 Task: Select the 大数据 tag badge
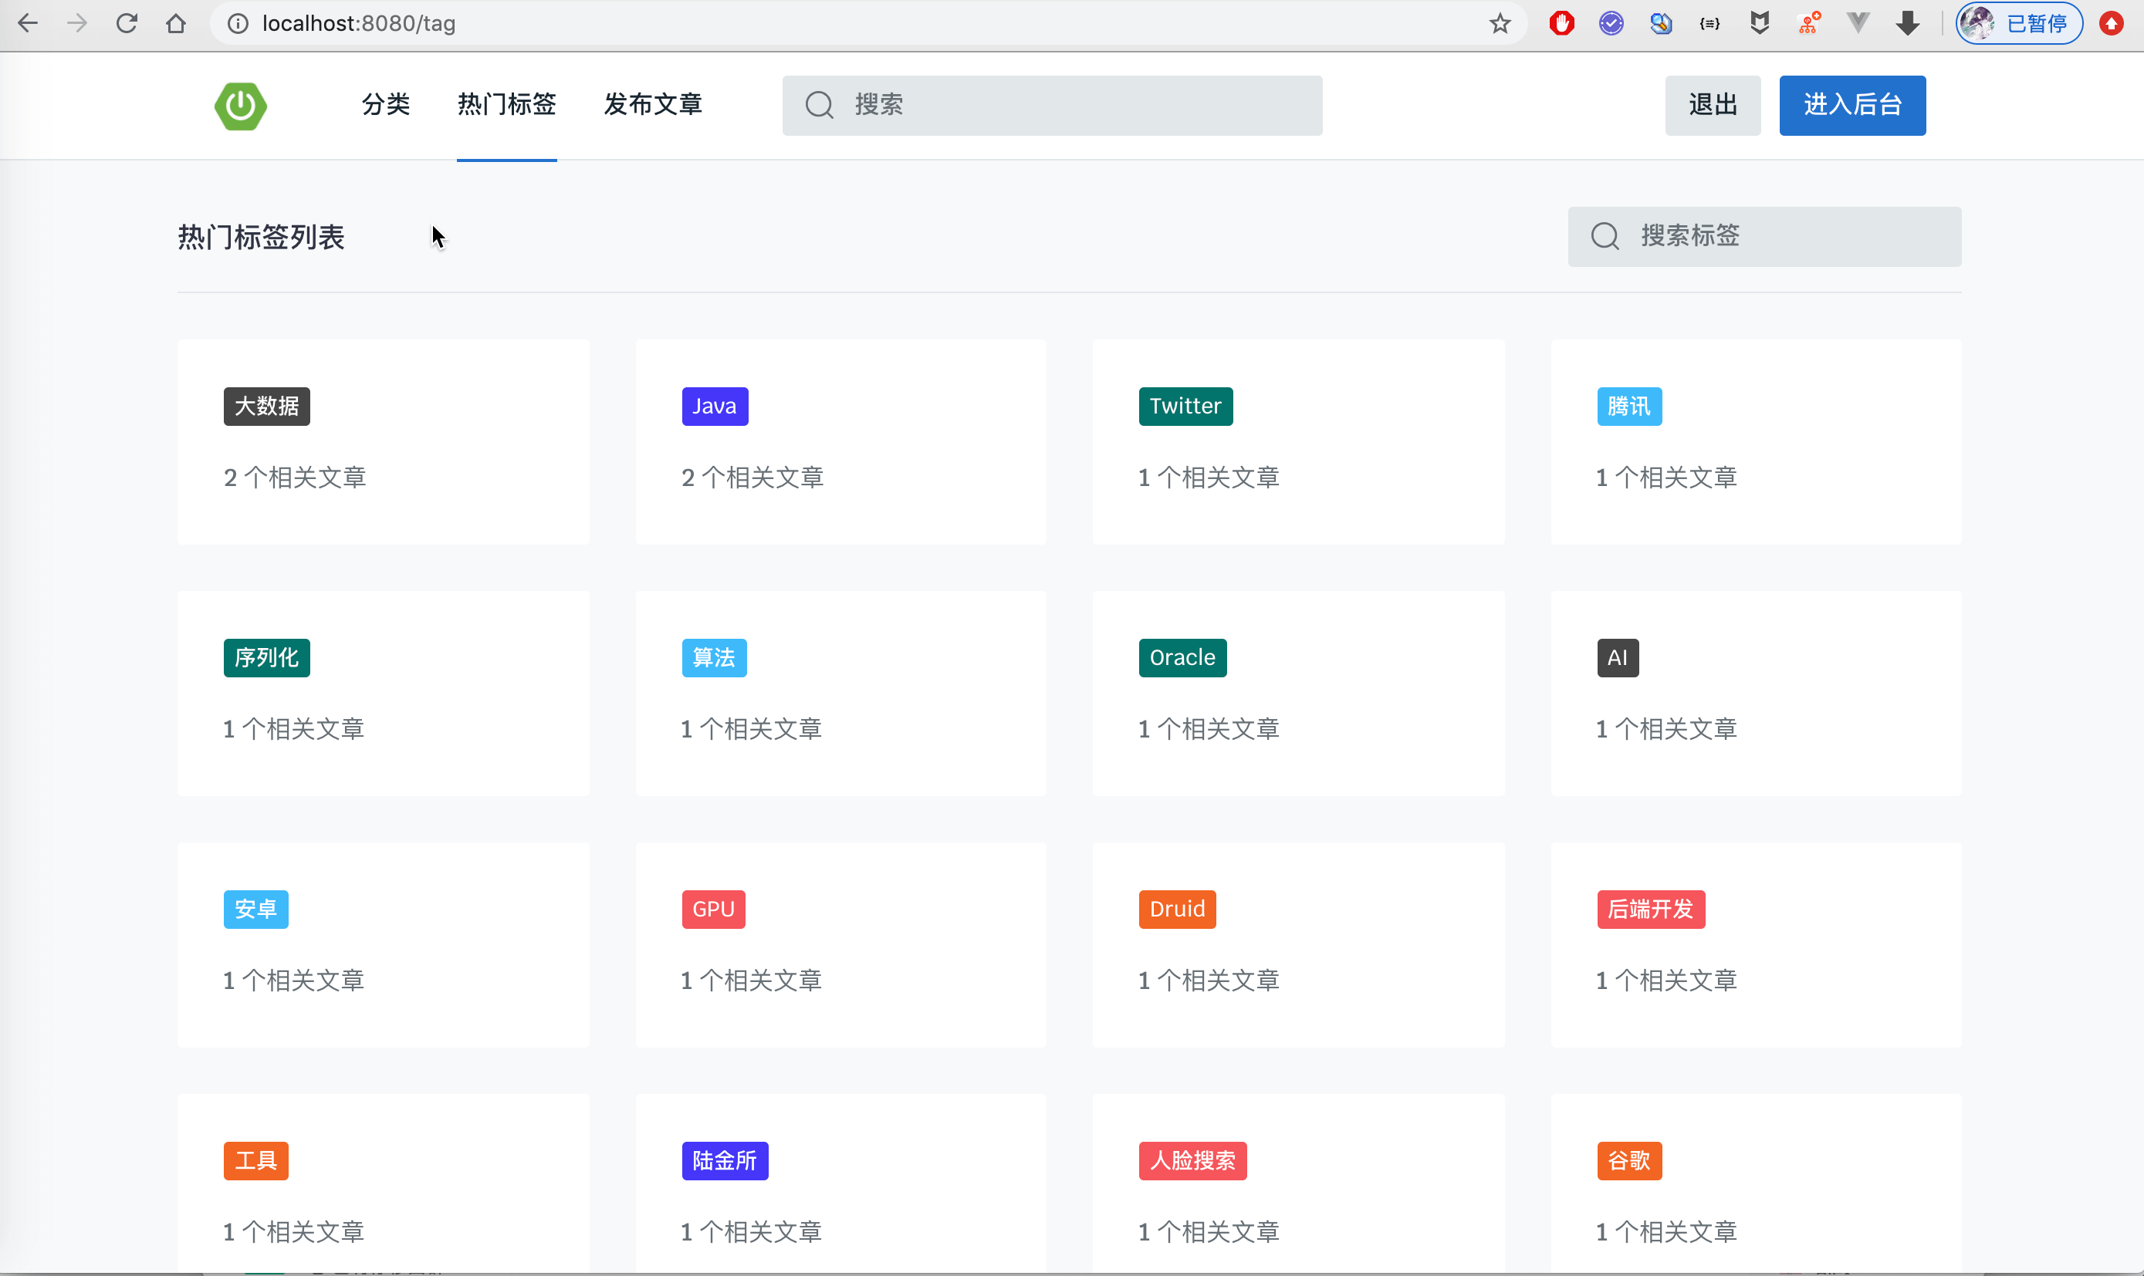point(266,406)
